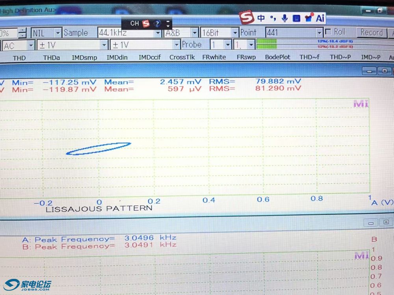Open the BodePlot view

pyautogui.click(x=278, y=57)
